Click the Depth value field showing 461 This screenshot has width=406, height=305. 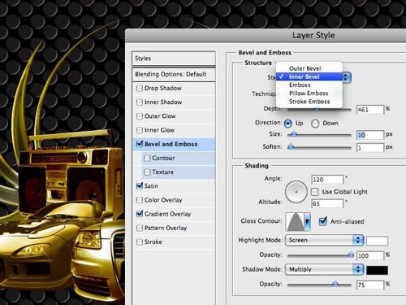[x=370, y=110]
